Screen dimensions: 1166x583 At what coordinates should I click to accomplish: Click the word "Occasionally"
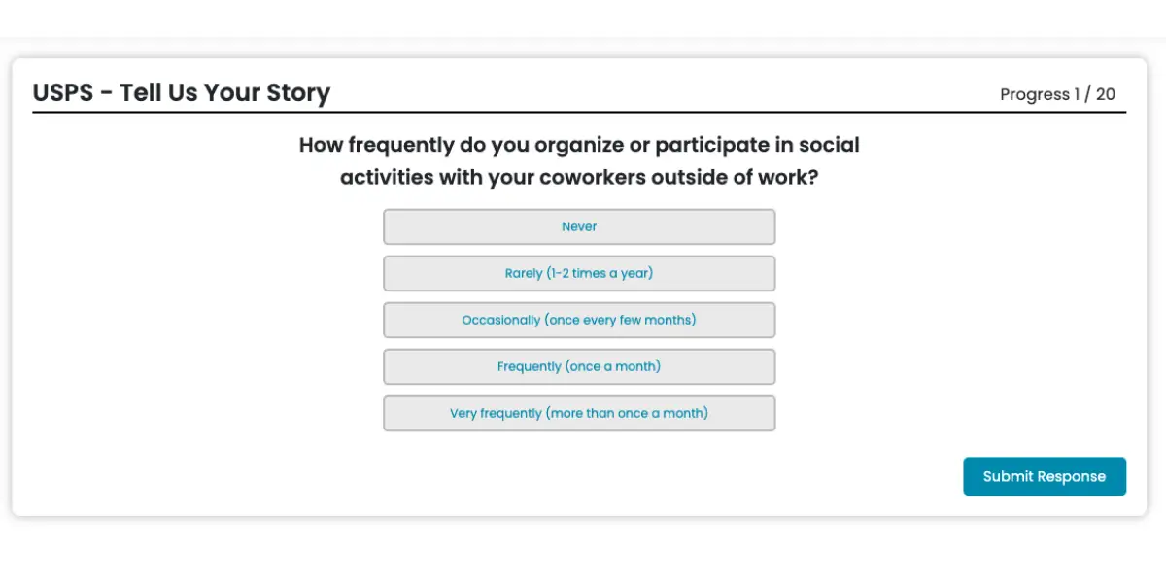pos(500,320)
